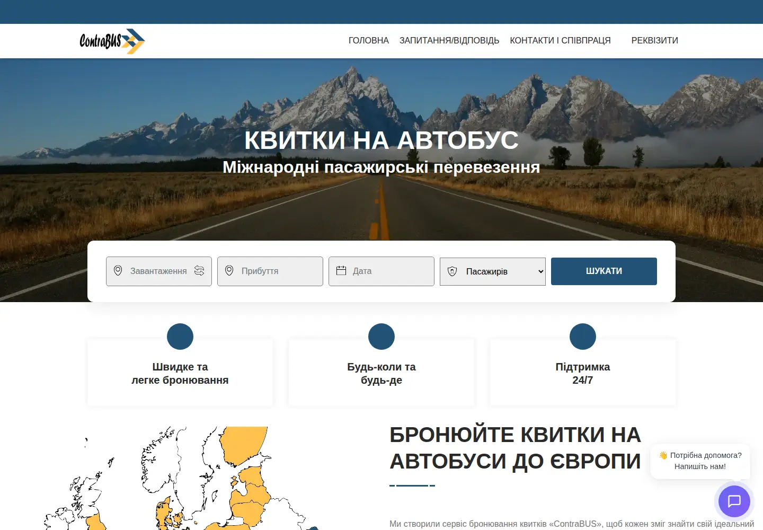The height and width of the screenshot is (530, 763).
Task: Swap departure and arrival with arrows icon
Action: click(x=199, y=271)
